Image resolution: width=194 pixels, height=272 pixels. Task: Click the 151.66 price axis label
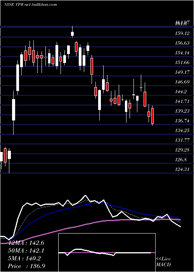(x=182, y=62)
